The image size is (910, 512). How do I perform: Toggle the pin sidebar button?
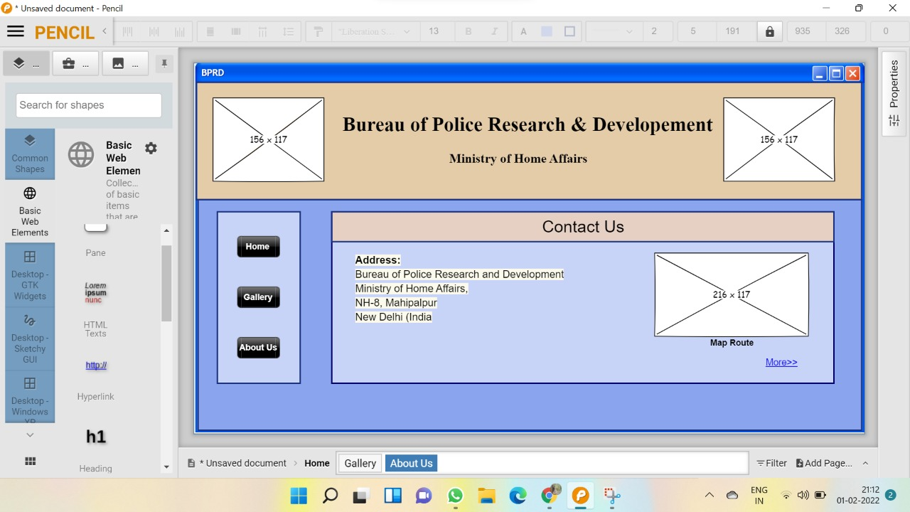click(164, 63)
